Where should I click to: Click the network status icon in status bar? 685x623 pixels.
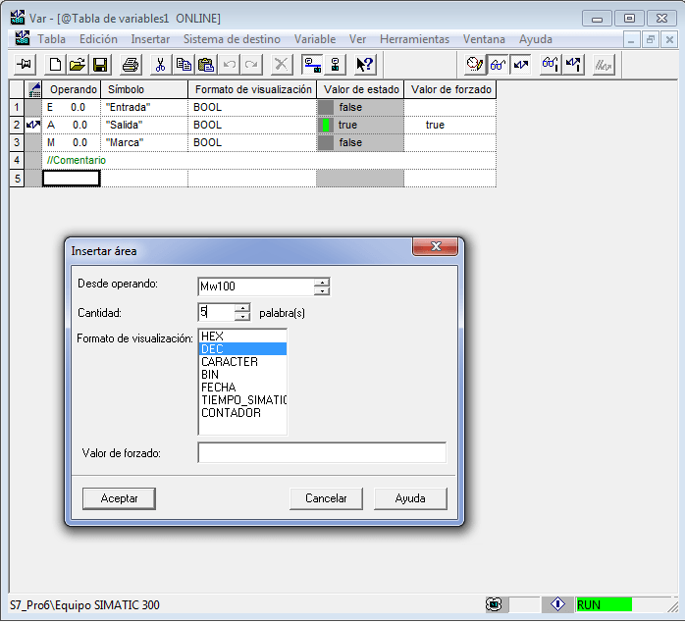click(494, 604)
